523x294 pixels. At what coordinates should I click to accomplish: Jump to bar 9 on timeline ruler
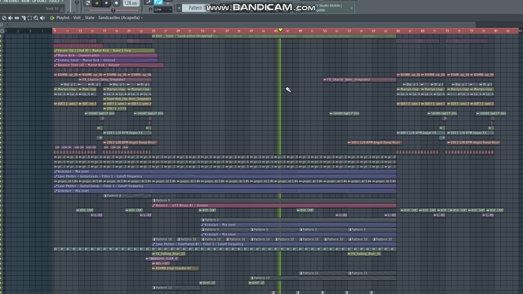pos(55,31)
